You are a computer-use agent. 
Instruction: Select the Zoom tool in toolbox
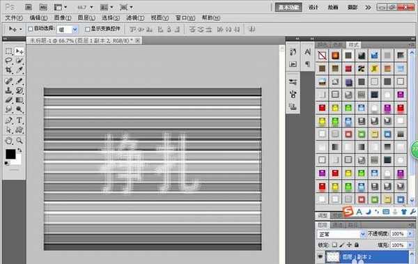coord(20,140)
